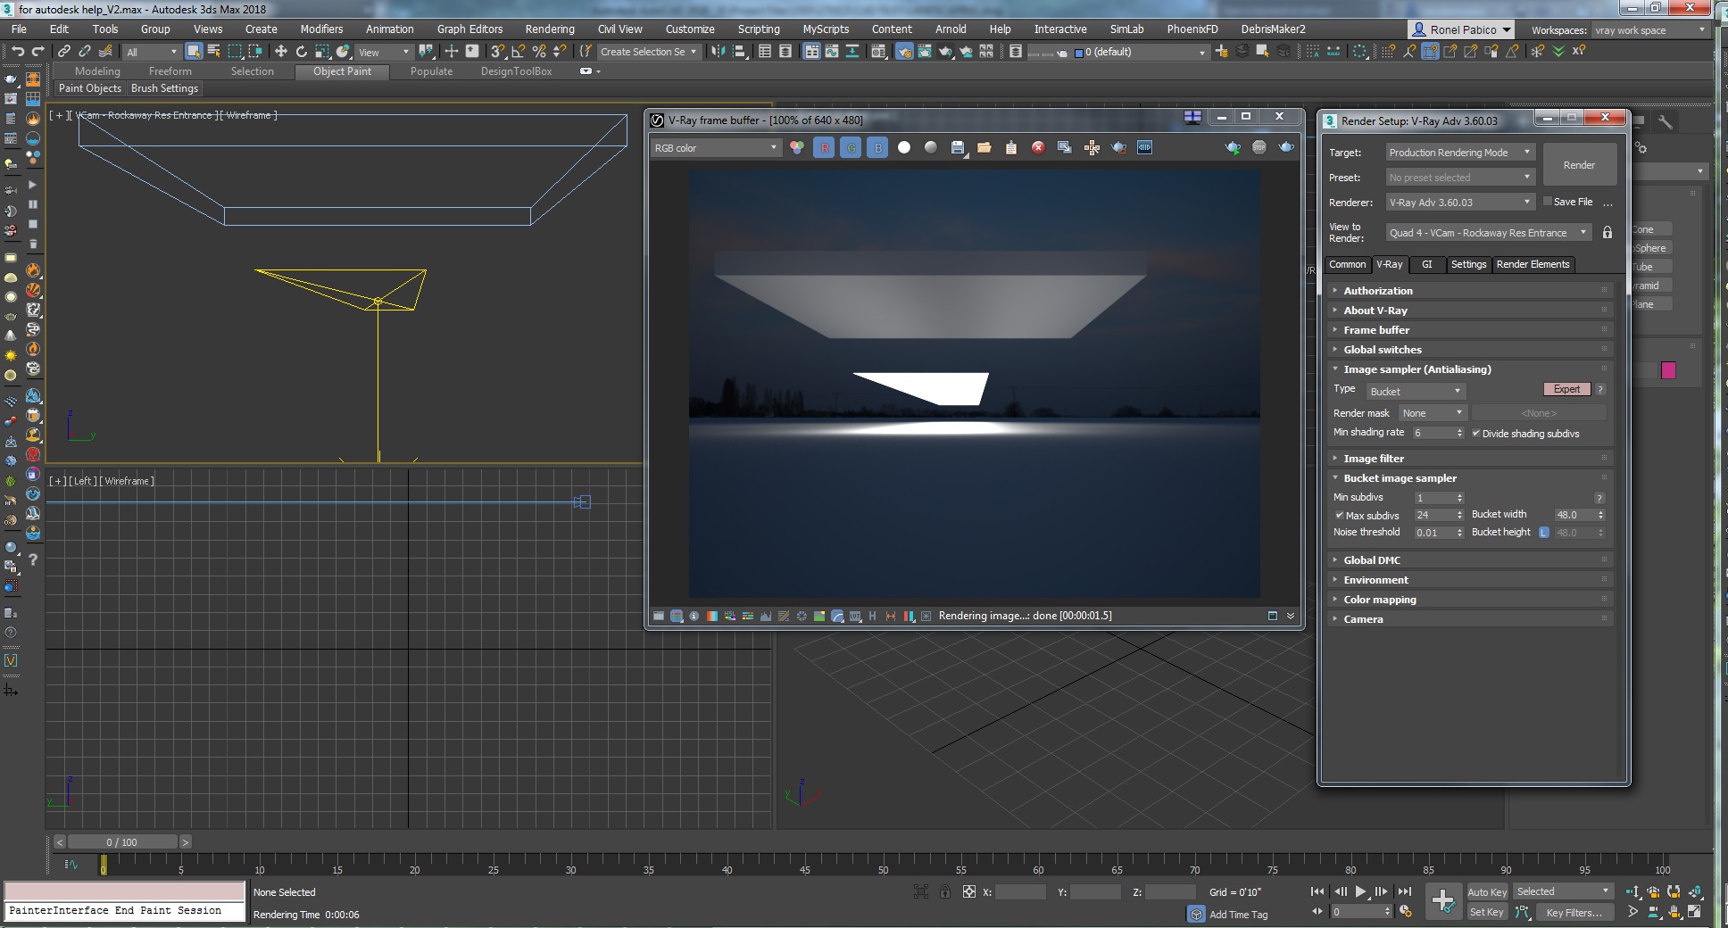Open the Target rendering mode dropdown
The image size is (1728, 928).
(x=1459, y=153)
